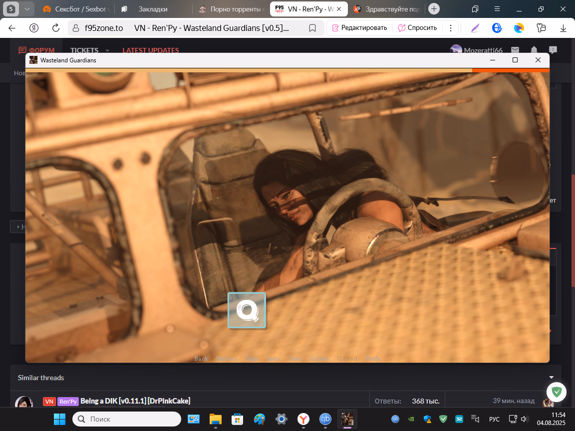Switch to the Закладки browser tab

click(x=153, y=9)
